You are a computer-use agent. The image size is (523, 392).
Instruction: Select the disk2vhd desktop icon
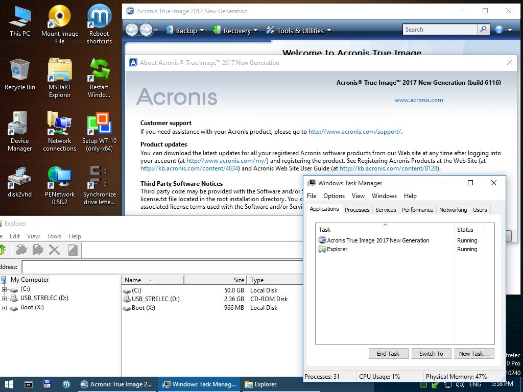point(20,182)
